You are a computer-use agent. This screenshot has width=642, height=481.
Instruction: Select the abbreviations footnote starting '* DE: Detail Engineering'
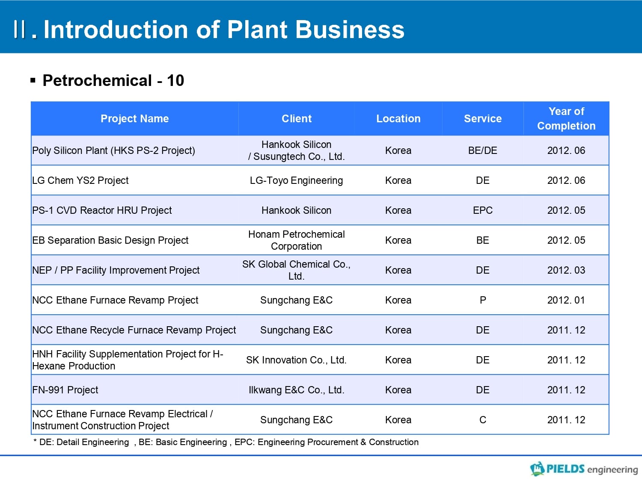(226, 442)
